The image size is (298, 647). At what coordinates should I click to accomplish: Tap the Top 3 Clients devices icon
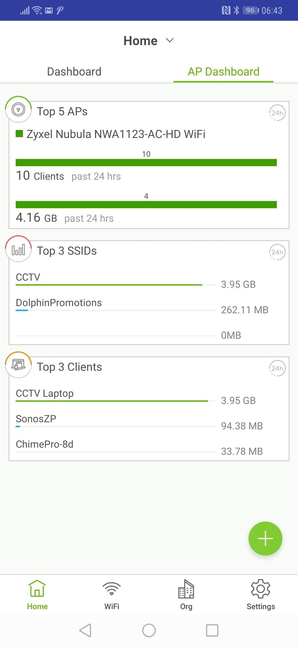(x=18, y=365)
